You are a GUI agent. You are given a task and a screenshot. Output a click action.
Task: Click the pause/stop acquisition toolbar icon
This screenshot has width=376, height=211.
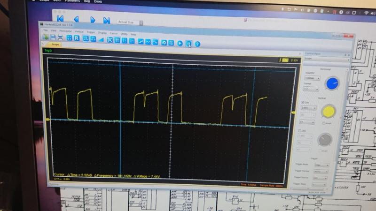(188, 44)
